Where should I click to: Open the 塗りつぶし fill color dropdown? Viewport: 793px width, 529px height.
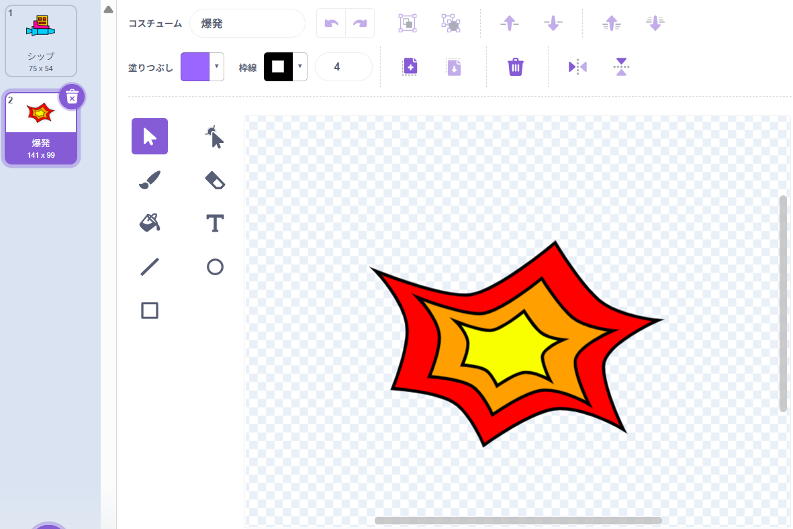tap(216, 66)
